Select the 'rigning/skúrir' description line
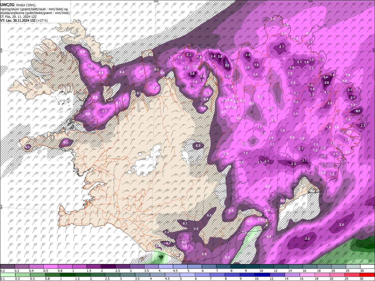375x281 pixels. pyautogui.click(x=34, y=9)
